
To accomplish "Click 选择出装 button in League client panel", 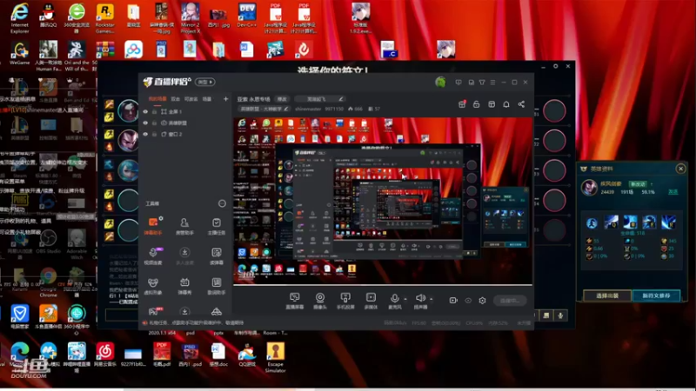I will click(606, 295).
